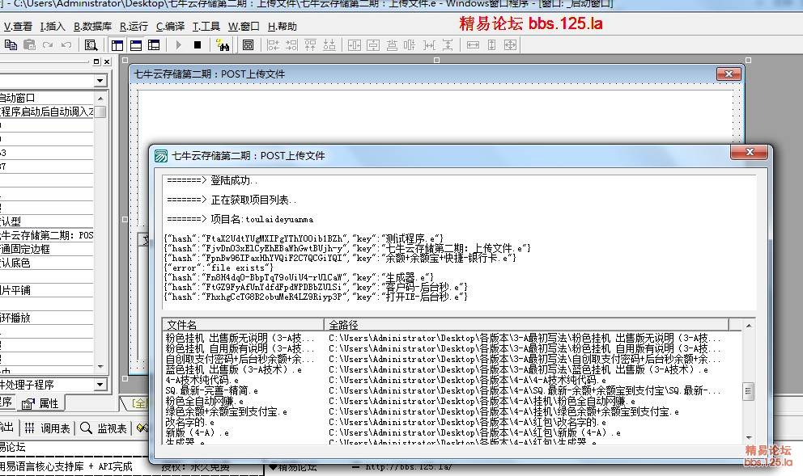Open the C.编译 menu
The width and height of the screenshot is (803, 476).
click(x=170, y=27)
